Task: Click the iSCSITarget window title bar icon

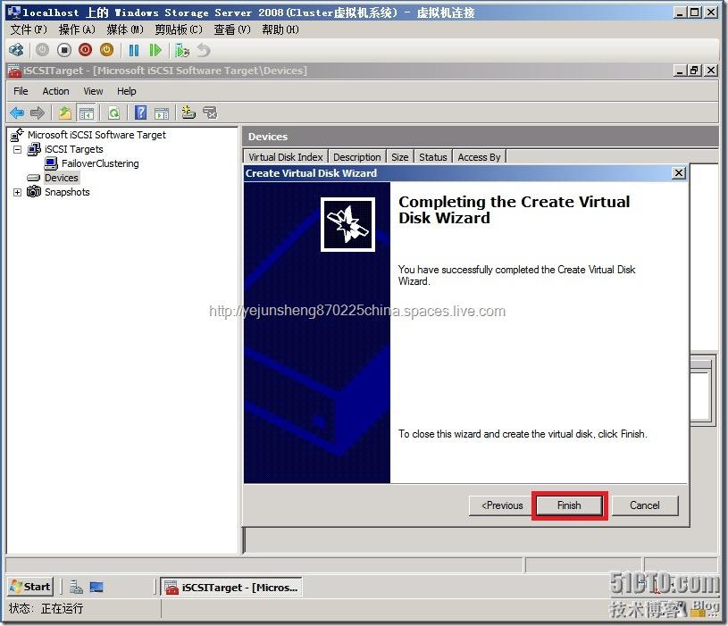Action: (15, 71)
